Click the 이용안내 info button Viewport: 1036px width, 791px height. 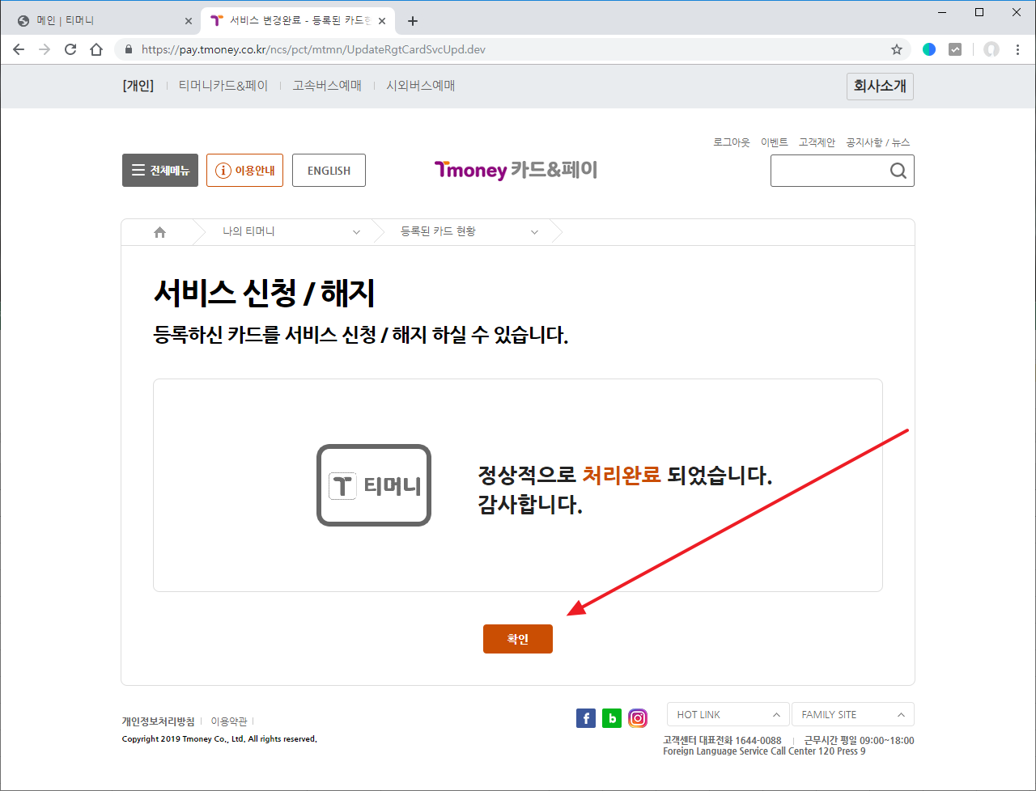coord(244,171)
